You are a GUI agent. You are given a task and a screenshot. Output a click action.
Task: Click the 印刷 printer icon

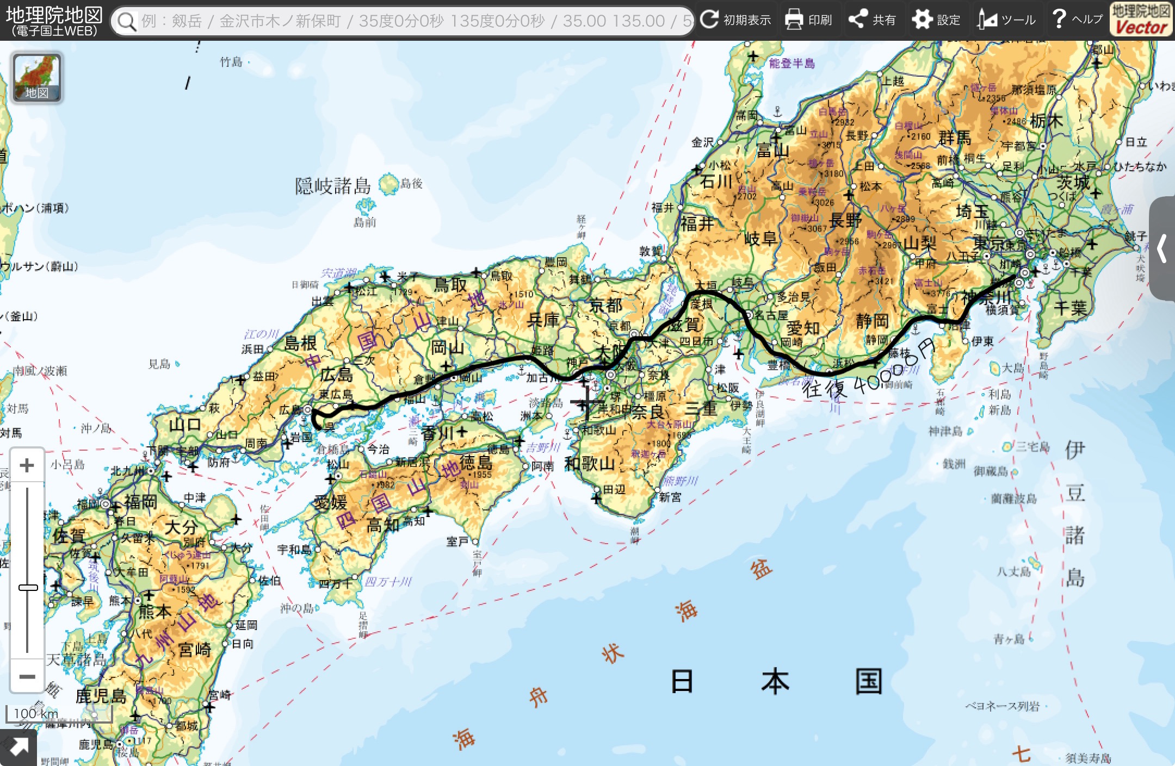click(x=794, y=20)
